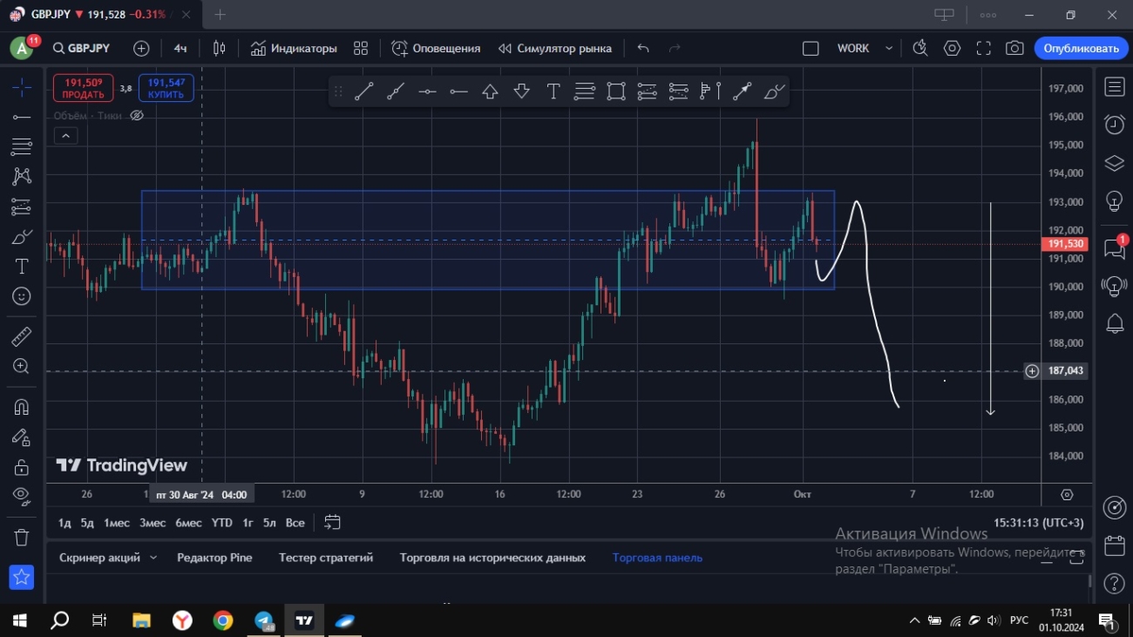Viewport: 1133px width, 637px height.
Task: Pick brush tool in floating toolbar
Action: pos(774,91)
